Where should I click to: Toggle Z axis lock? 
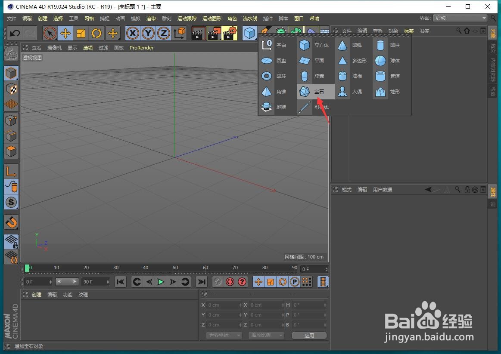164,33
